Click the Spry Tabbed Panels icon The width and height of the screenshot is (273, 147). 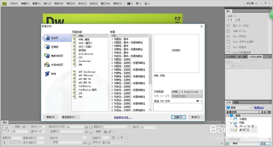click(x=228, y=42)
